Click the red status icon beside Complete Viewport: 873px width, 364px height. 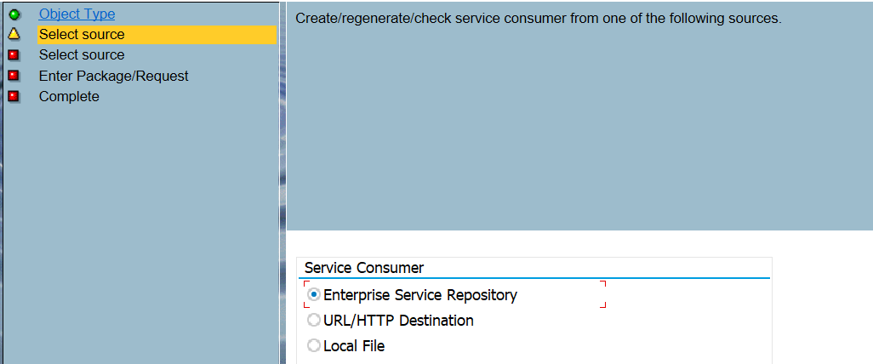(14, 96)
